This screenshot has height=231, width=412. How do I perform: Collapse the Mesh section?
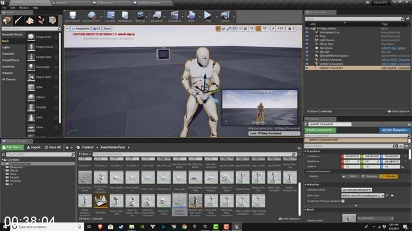point(306,210)
